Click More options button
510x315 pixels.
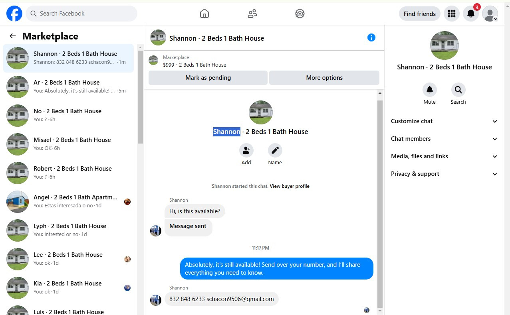coord(324,78)
